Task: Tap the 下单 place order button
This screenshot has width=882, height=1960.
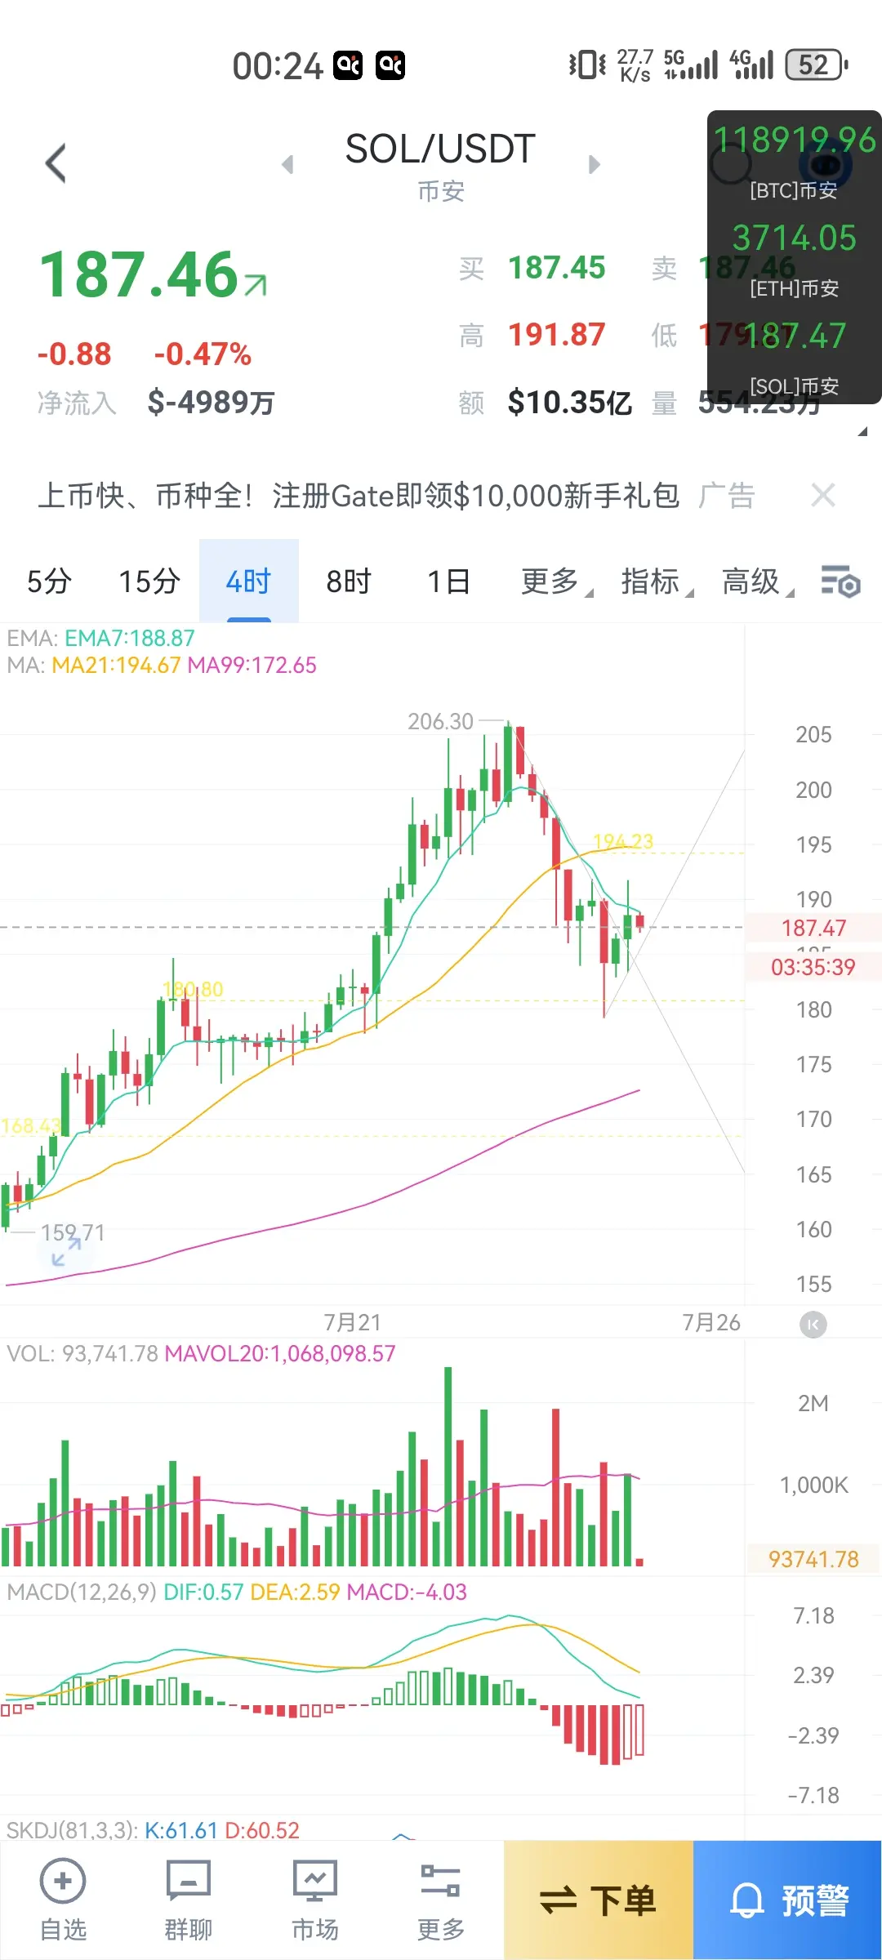Action: point(599,1900)
